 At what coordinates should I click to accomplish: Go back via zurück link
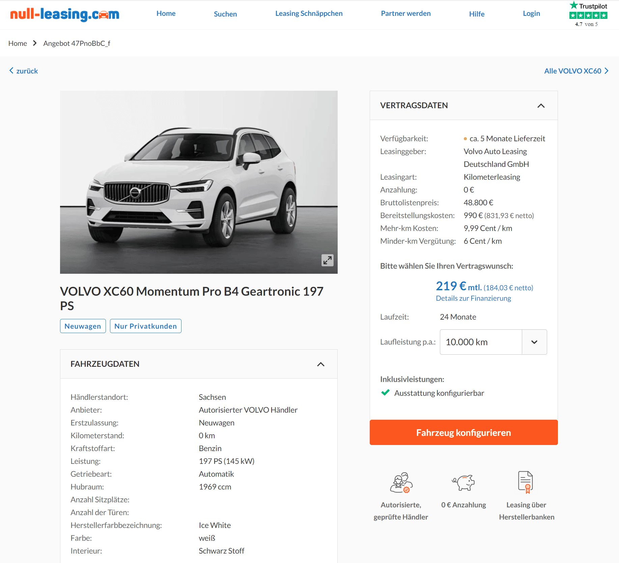pos(24,71)
